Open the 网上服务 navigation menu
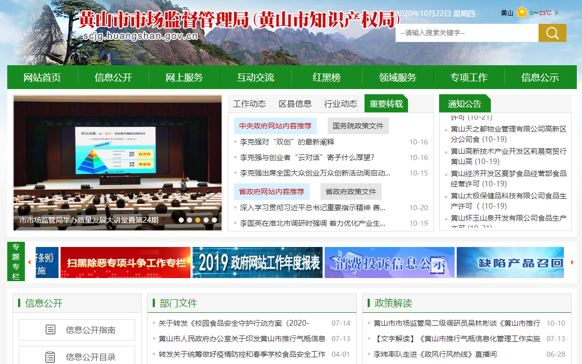This screenshot has width=582, height=364. click(184, 77)
